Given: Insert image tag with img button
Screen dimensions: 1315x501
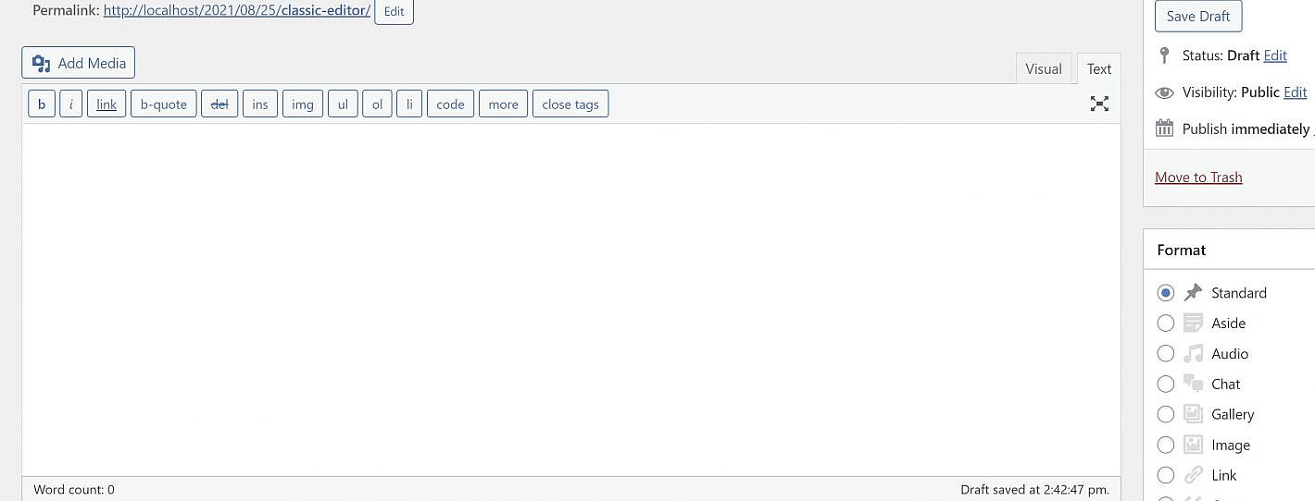Looking at the screenshot, I should click(302, 104).
